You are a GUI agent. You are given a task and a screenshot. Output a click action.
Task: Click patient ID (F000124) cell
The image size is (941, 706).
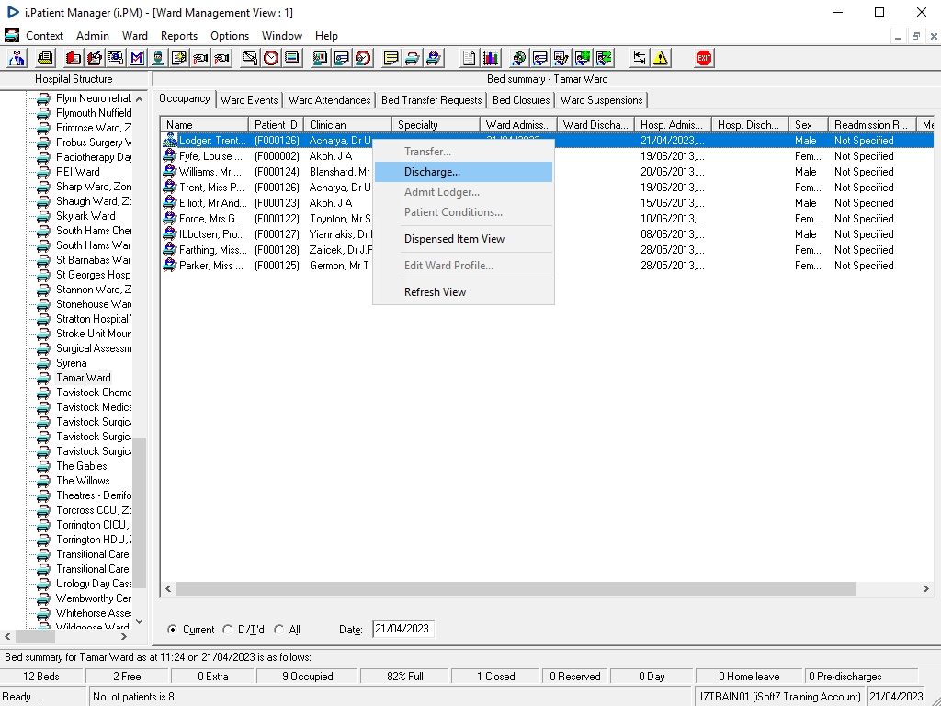(276, 172)
